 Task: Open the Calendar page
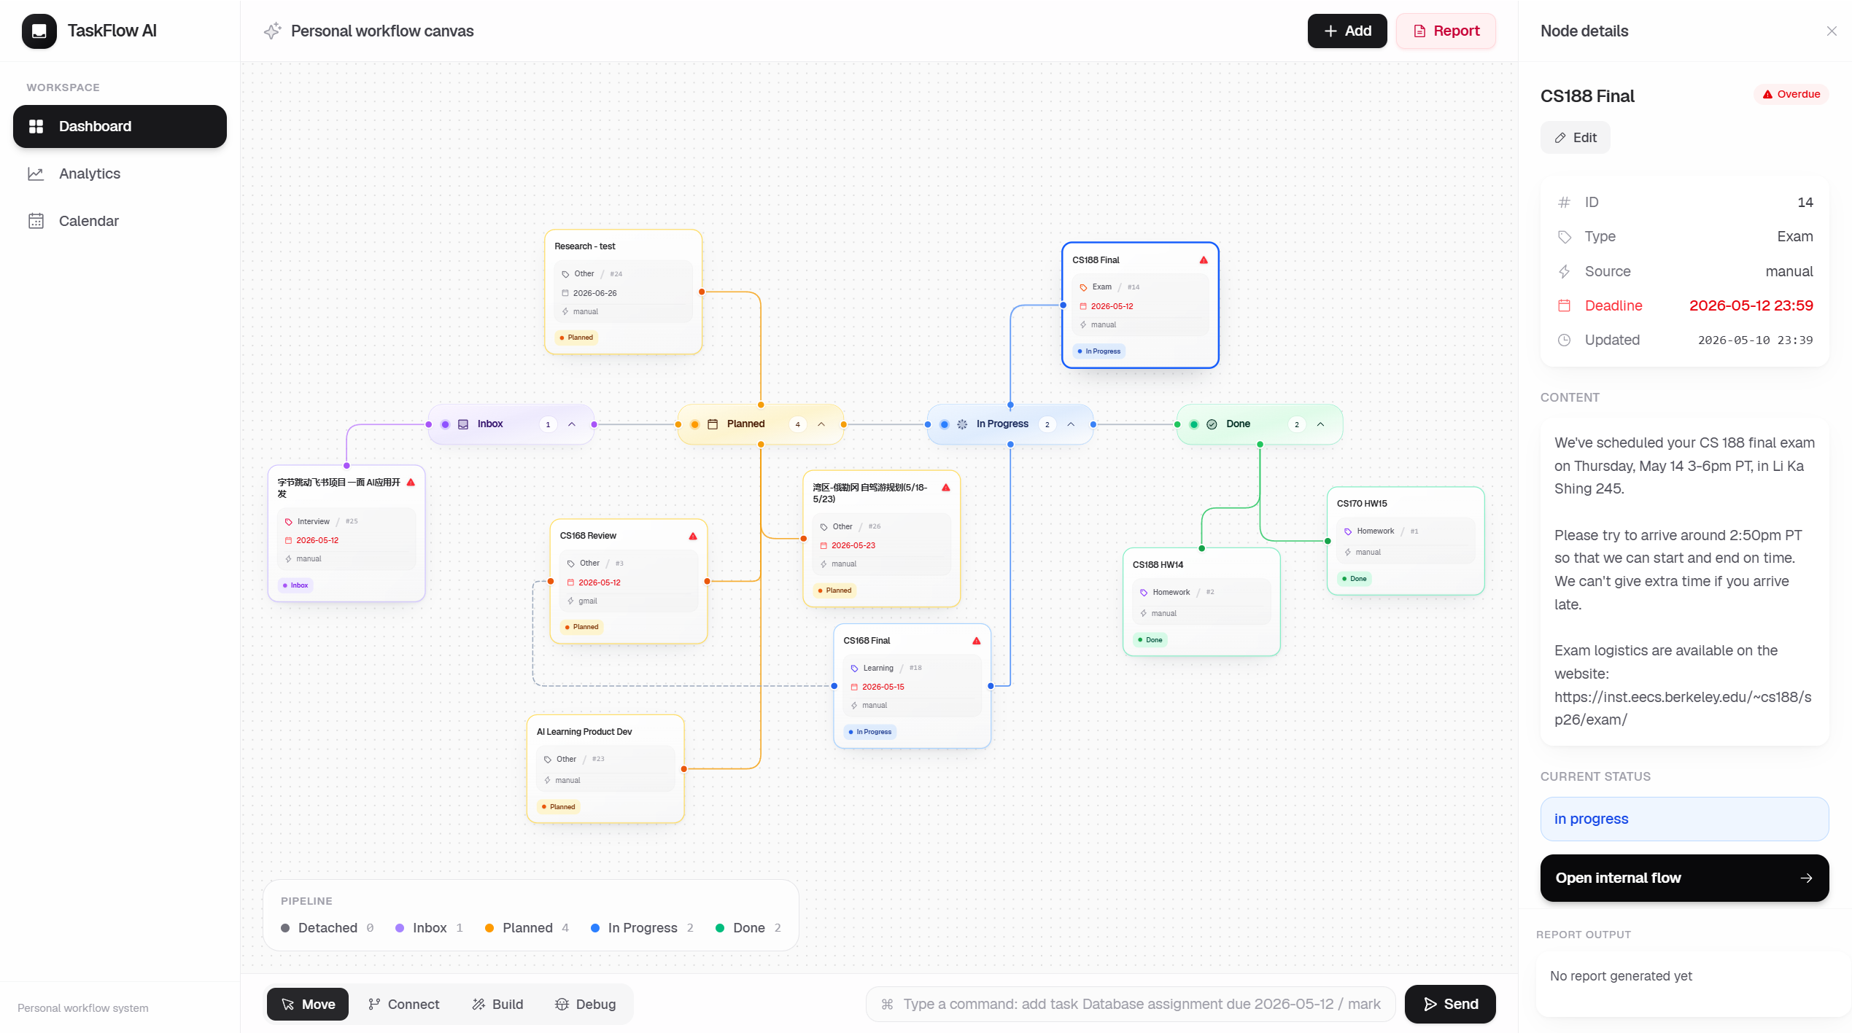[x=120, y=221]
